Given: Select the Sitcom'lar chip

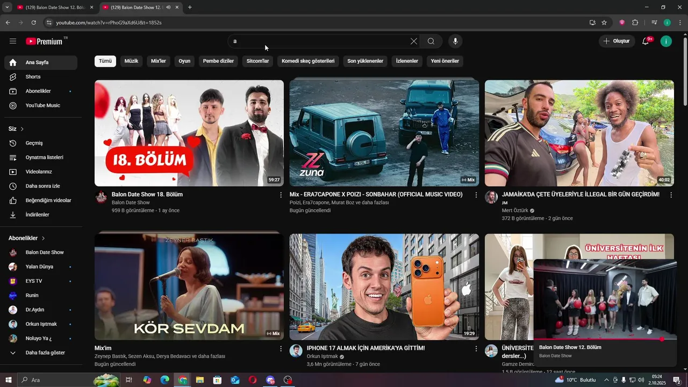Looking at the screenshot, I should 257,61.
